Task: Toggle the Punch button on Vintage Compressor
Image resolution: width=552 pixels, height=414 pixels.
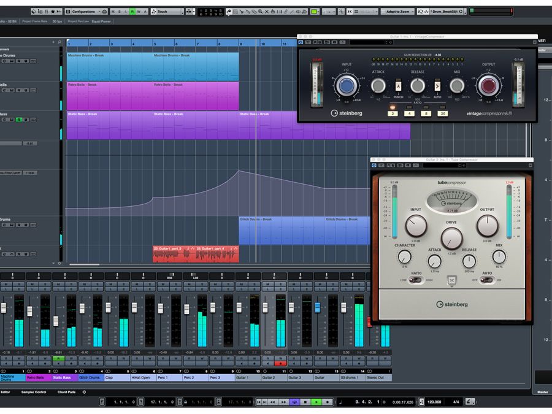Action: 398,86
